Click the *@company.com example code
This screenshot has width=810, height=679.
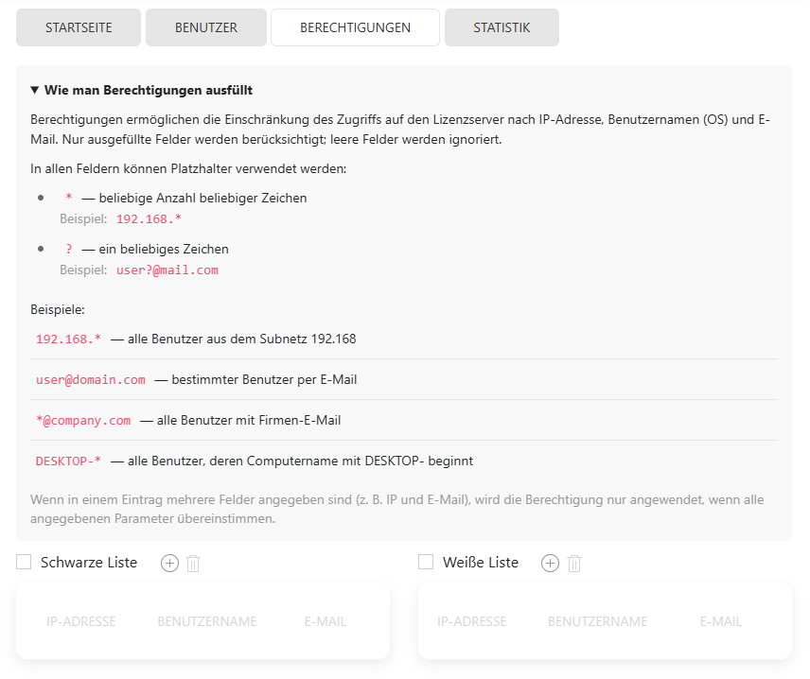point(83,420)
